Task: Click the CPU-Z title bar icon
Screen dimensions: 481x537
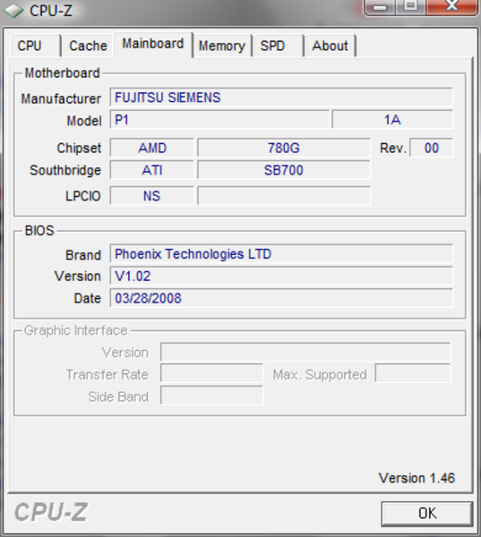Action: tap(13, 11)
